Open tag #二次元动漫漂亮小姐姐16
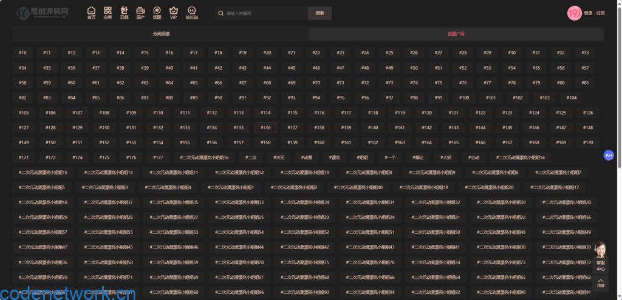 [x=204, y=158]
